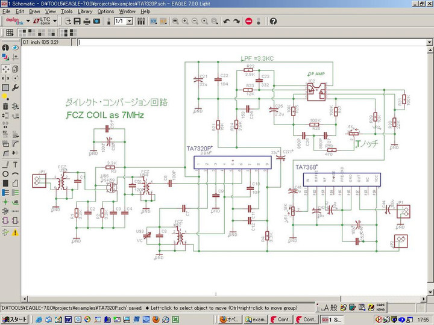This screenshot has height=325, width=434.
Task: Select the Text tool marked T
Action: click(14, 164)
